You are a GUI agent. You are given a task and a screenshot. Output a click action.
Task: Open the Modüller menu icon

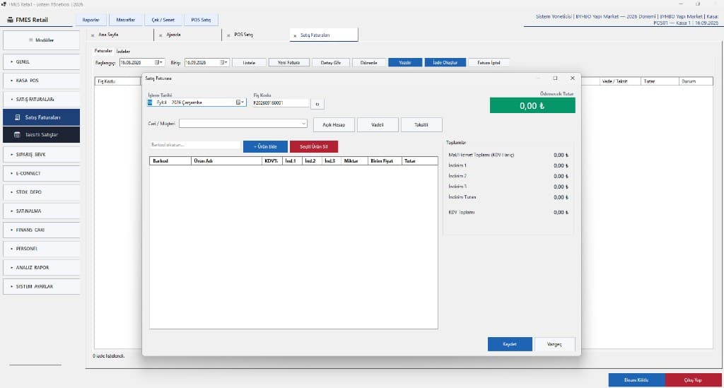(x=31, y=40)
